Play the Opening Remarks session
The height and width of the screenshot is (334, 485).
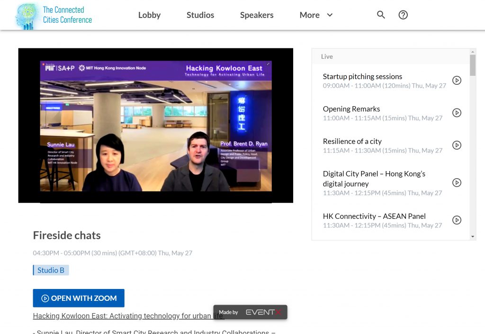(457, 113)
